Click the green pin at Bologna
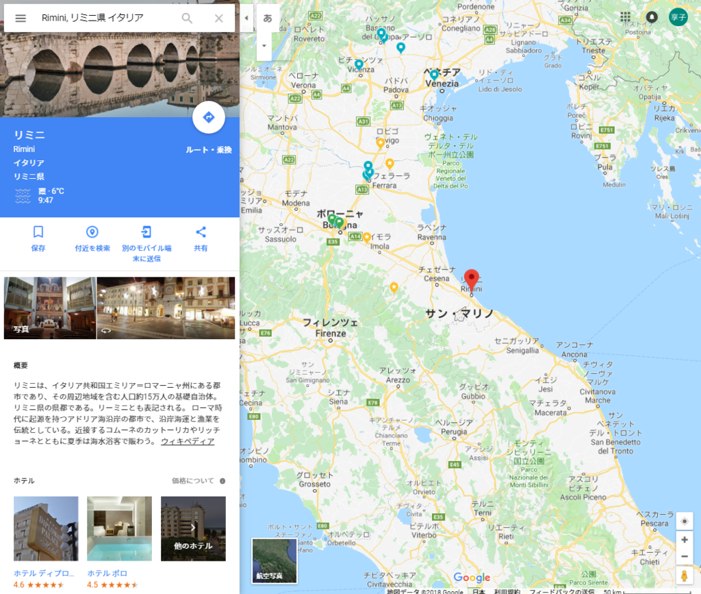This screenshot has width=701, height=594. tap(340, 222)
